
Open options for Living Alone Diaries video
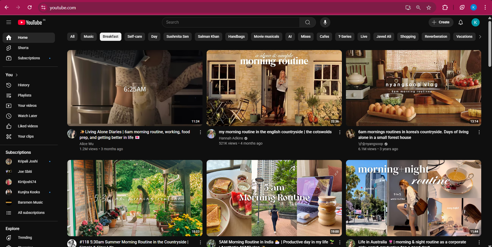click(200, 132)
